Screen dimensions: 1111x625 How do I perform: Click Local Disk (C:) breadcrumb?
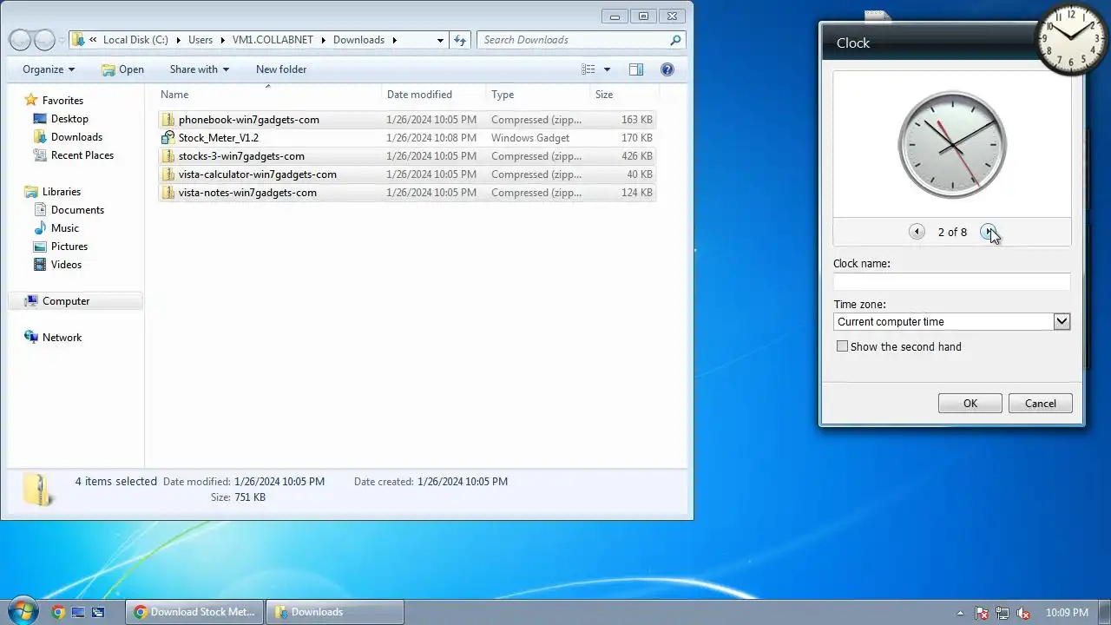pos(135,40)
